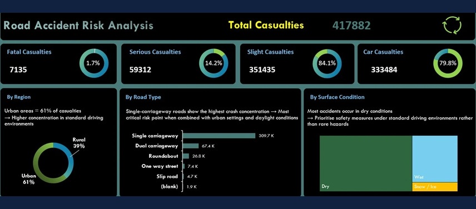The width and height of the screenshot is (476, 209).
Task: Click the 'Urban areas = 61% of casualties' text
Action: (x=43, y=111)
